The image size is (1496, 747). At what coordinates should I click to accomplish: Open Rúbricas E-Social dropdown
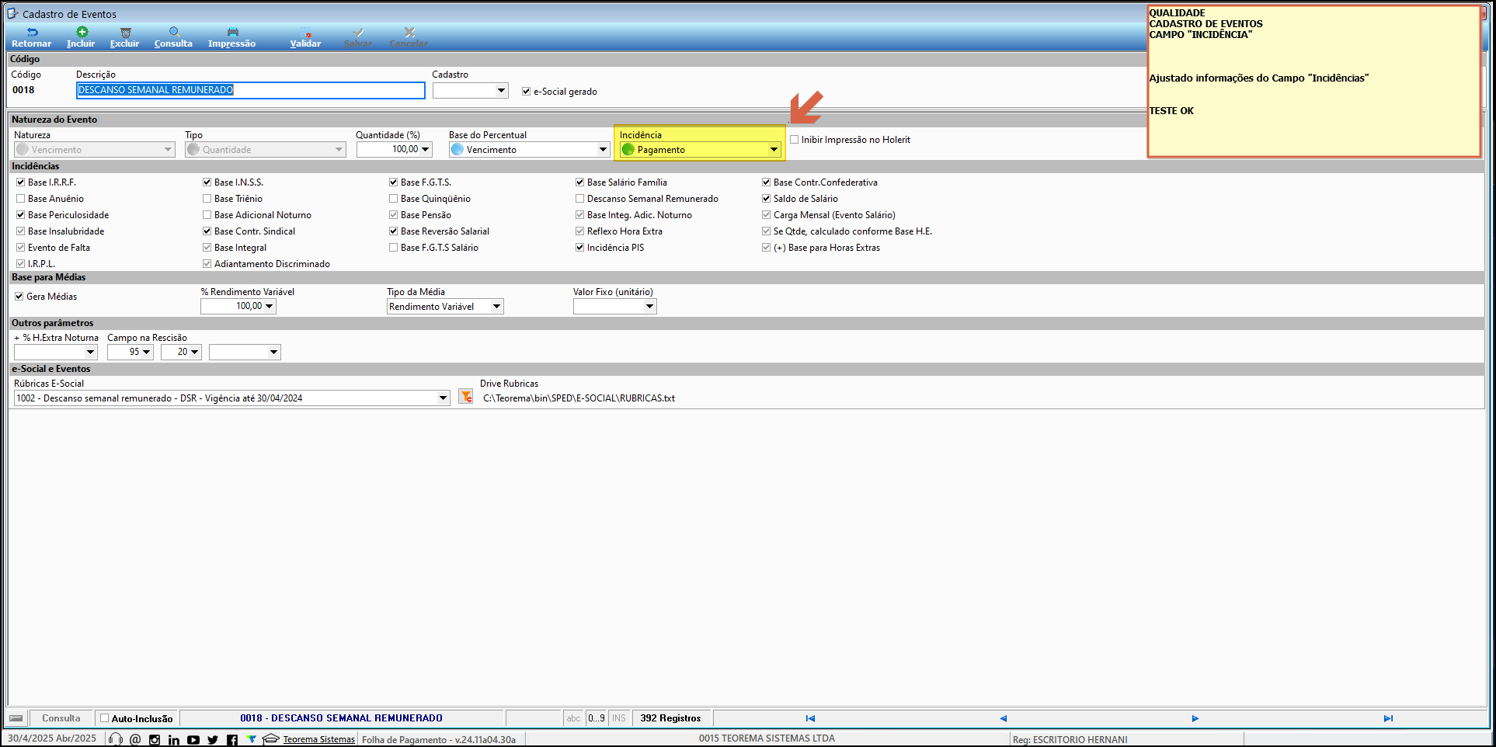coord(443,398)
